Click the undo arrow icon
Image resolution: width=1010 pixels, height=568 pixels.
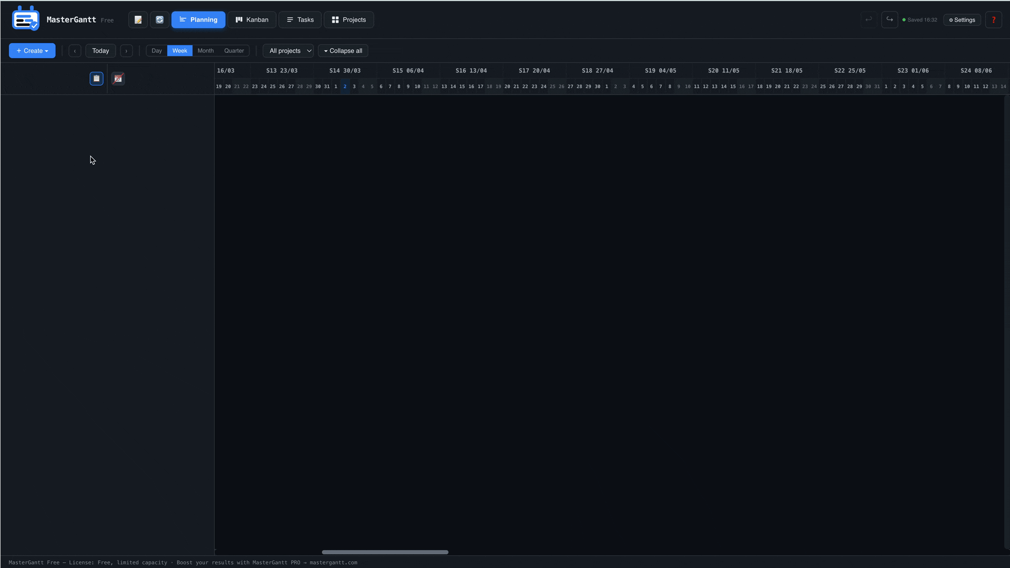tap(868, 19)
